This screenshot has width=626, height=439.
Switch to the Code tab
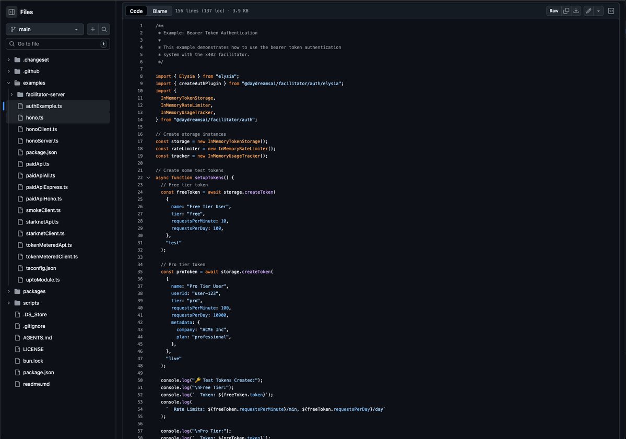pyautogui.click(x=136, y=11)
